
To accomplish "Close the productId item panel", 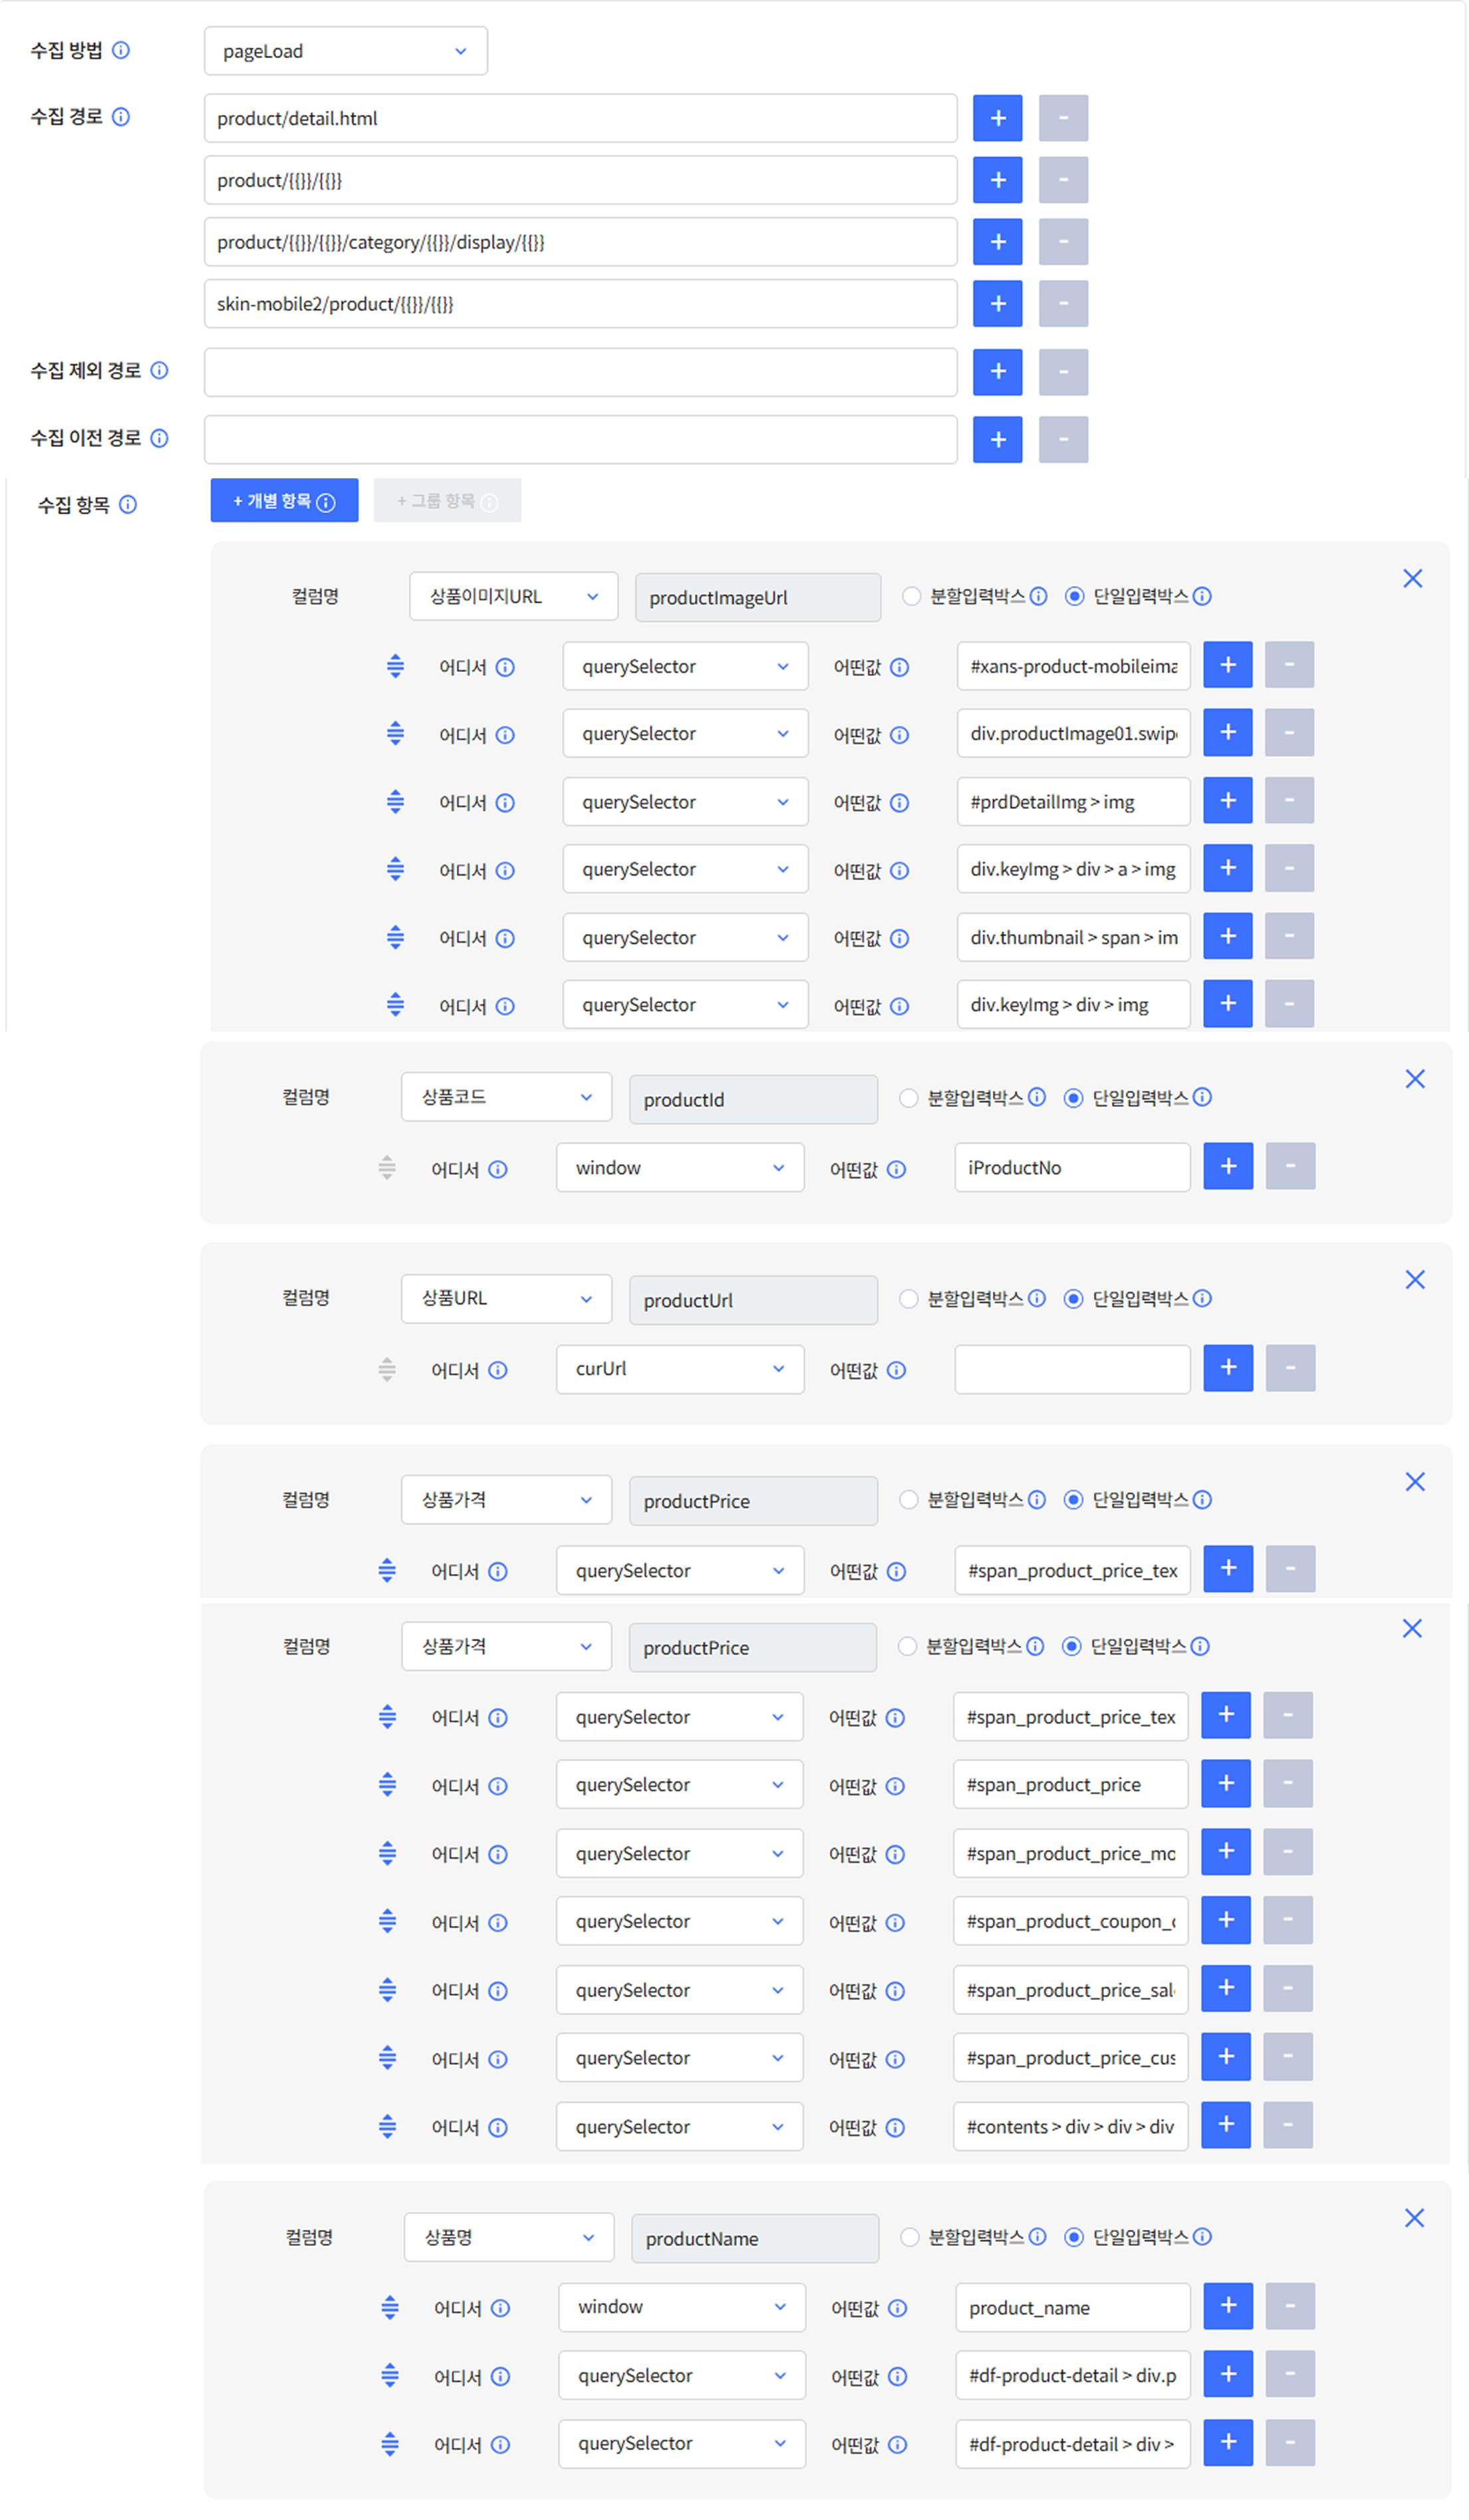I will coord(1414,1079).
